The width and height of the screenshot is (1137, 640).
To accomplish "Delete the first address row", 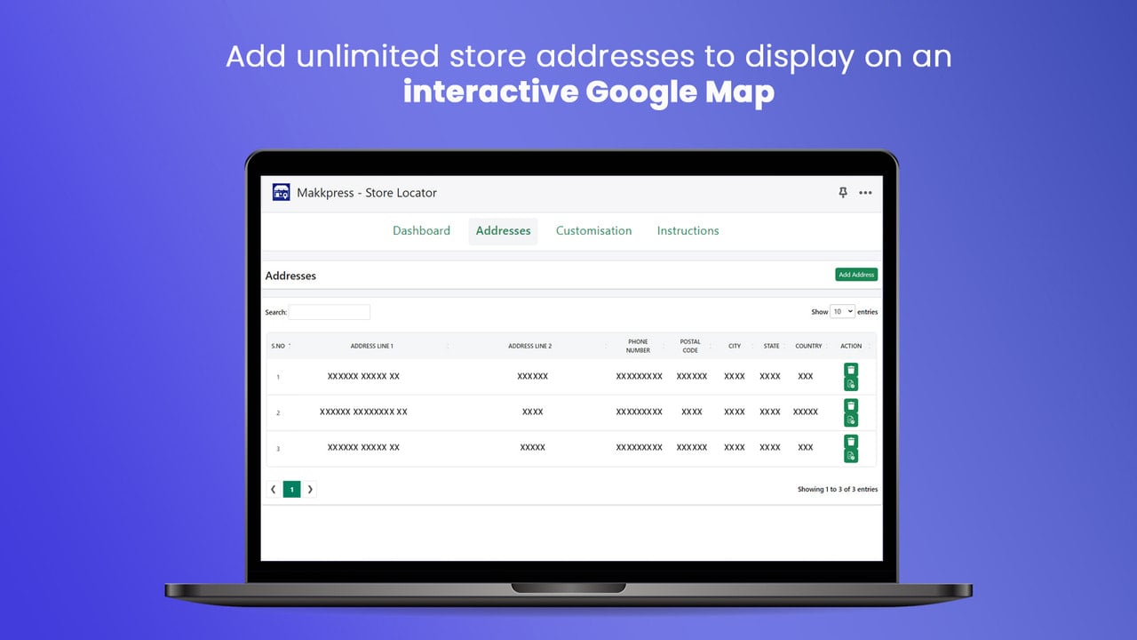I will tap(851, 370).
